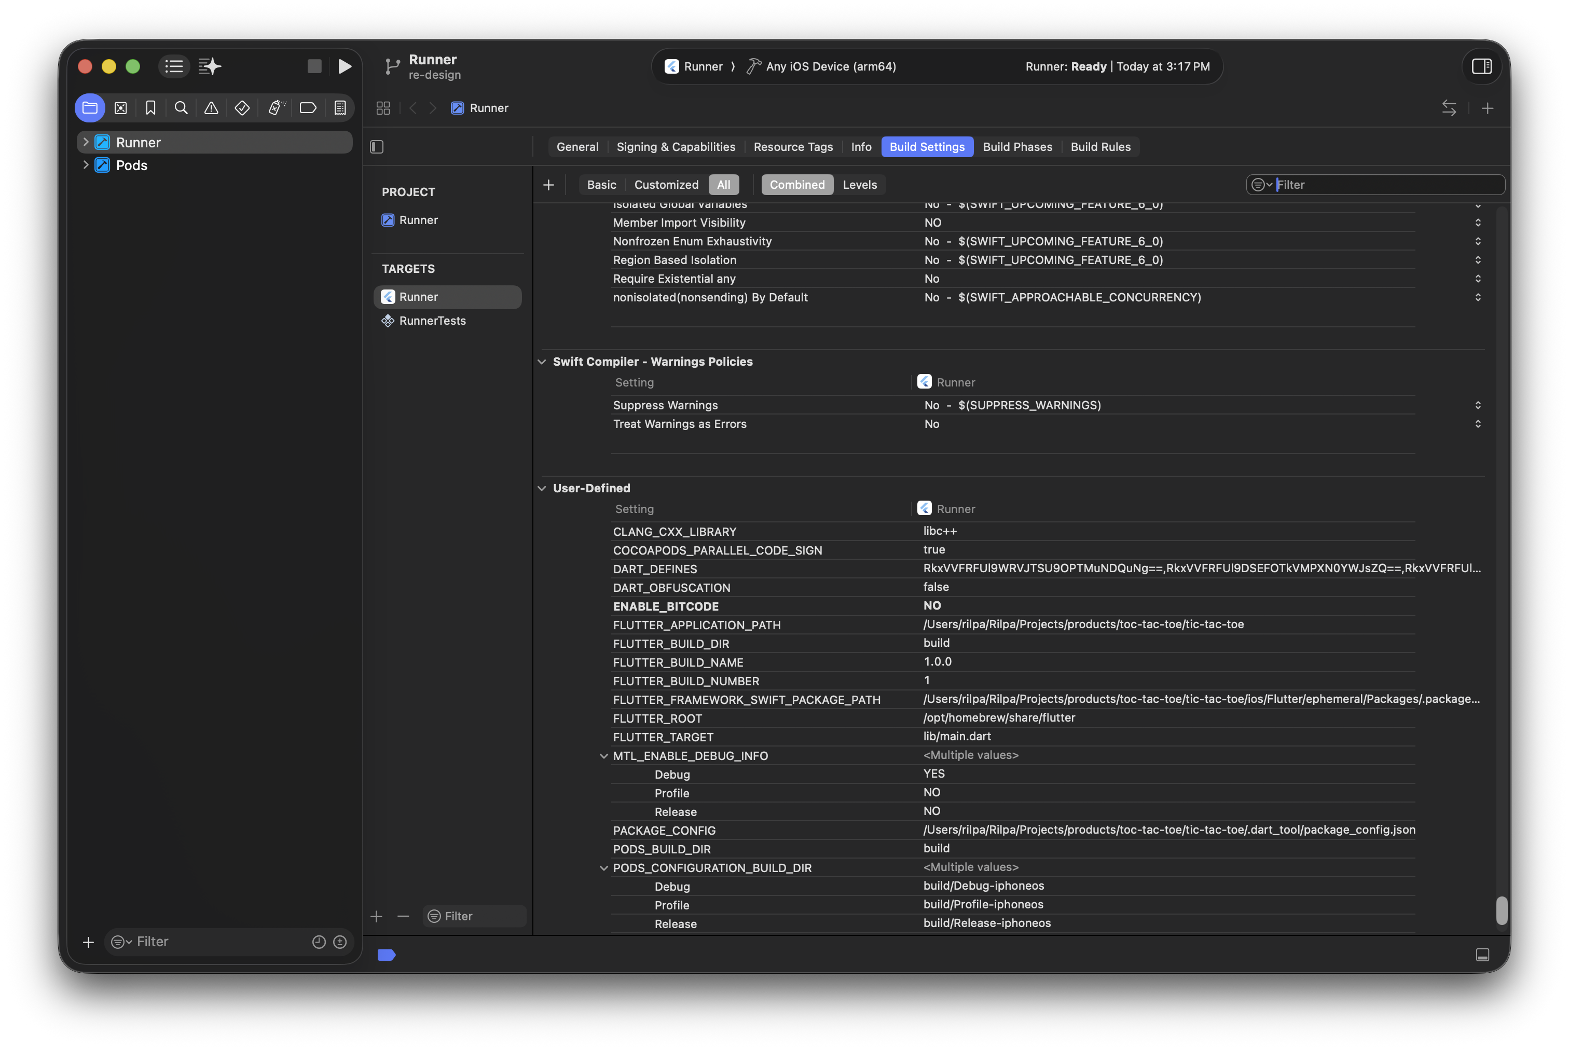Switch to the General tab
Screen dimensions: 1569x1050
[x=577, y=147]
